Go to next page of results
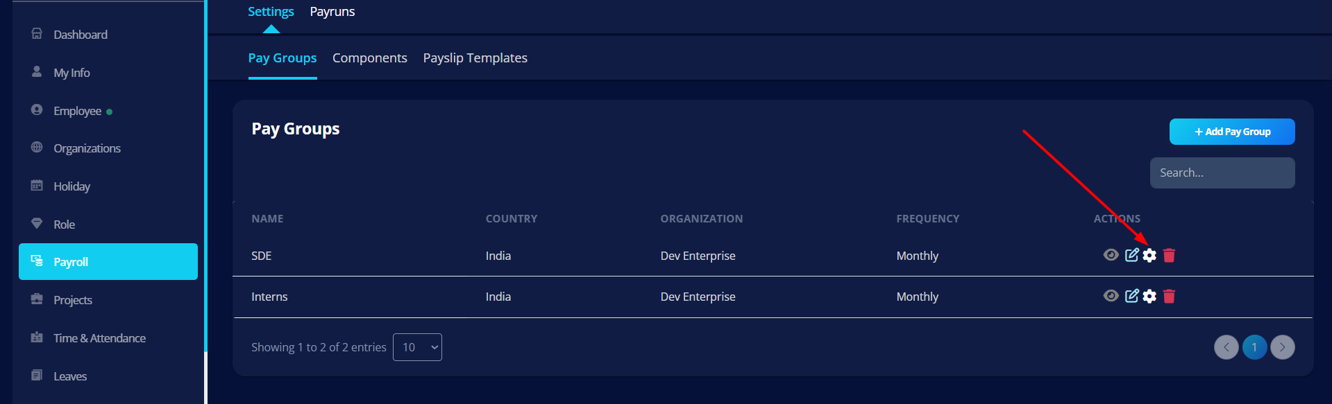Screen dimensions: 1332x404 click(1283, 347)
